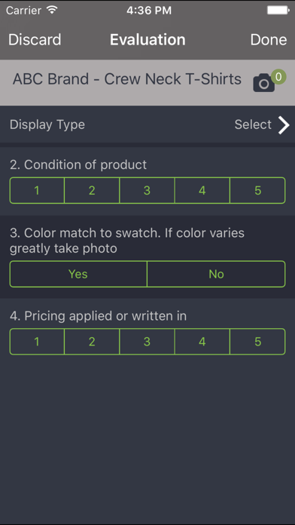Rate Condition of product as 1

point(37,190)
